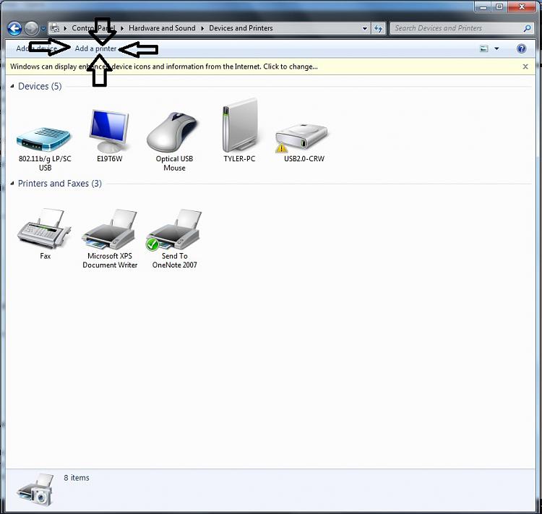The image size is (542, 514).
Task: Open the address bar history dropdown
Action: click(x=365, y=29)
